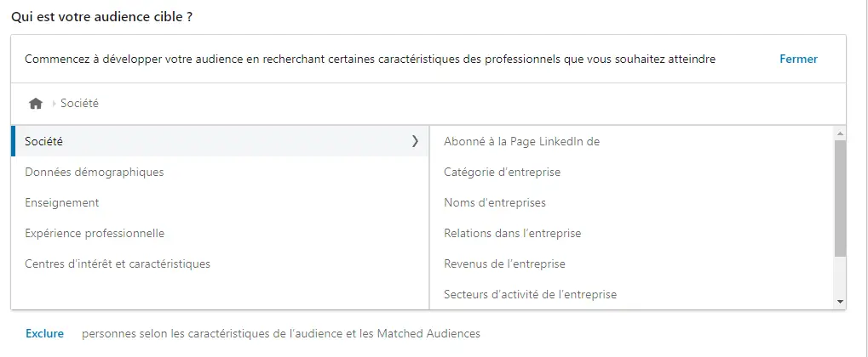Select the Noms d'entreprises option
This screenshot has height=357, width=868.
point(632,203)
